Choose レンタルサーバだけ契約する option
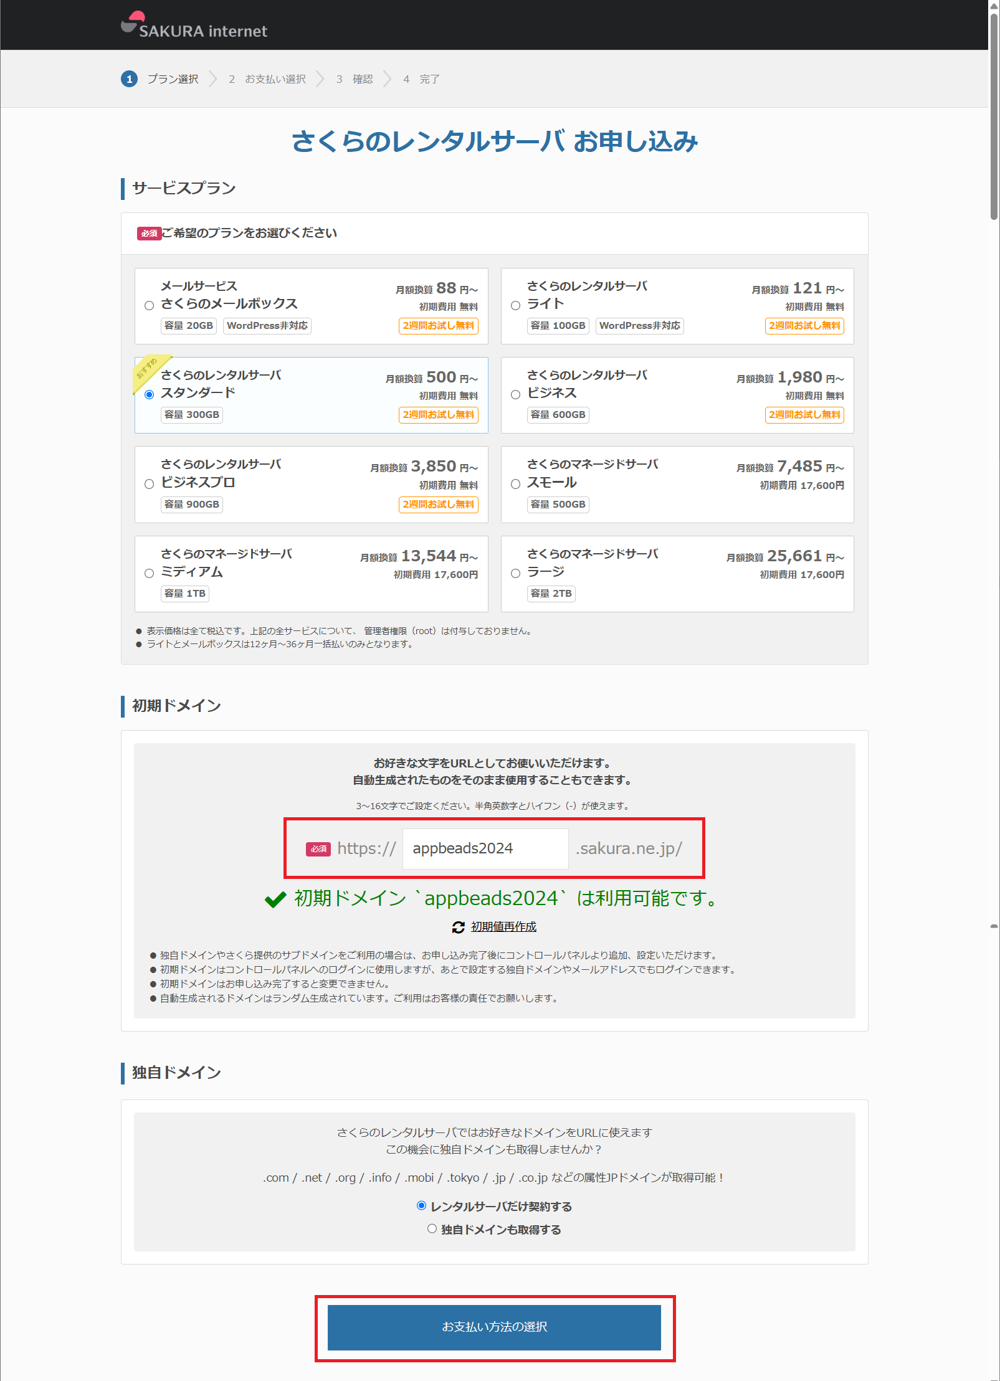The image size is (1000, 1381). pyautogui.click(x=421, y=1205)
